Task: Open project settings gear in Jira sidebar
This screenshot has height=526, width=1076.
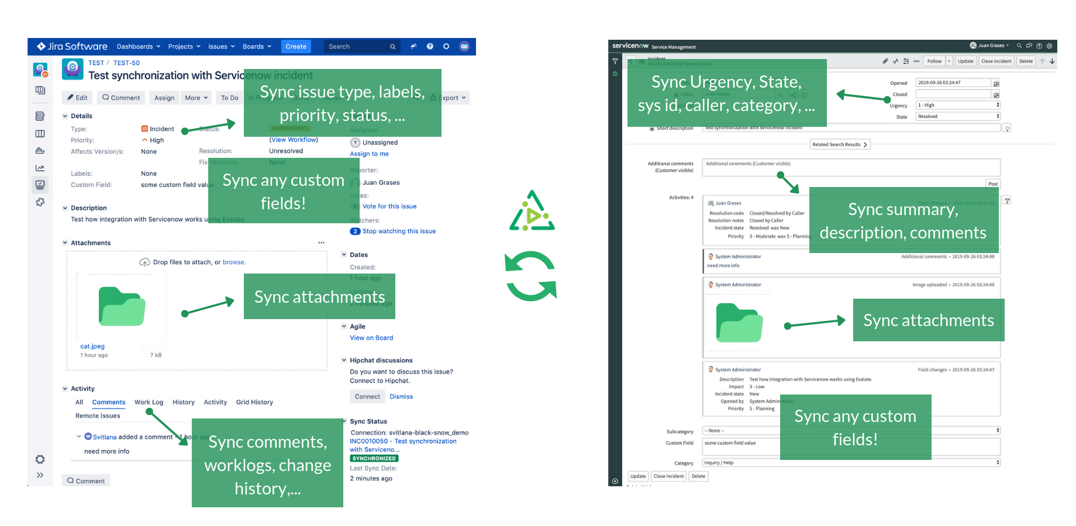Action: [x=40, y=459]
